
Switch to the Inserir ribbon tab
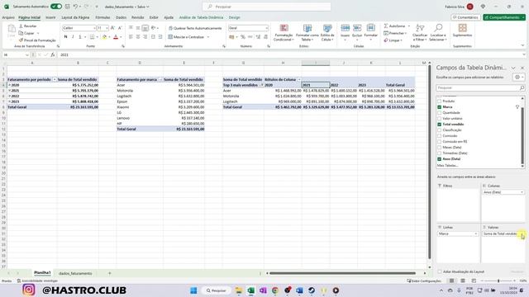click(50, 17)
